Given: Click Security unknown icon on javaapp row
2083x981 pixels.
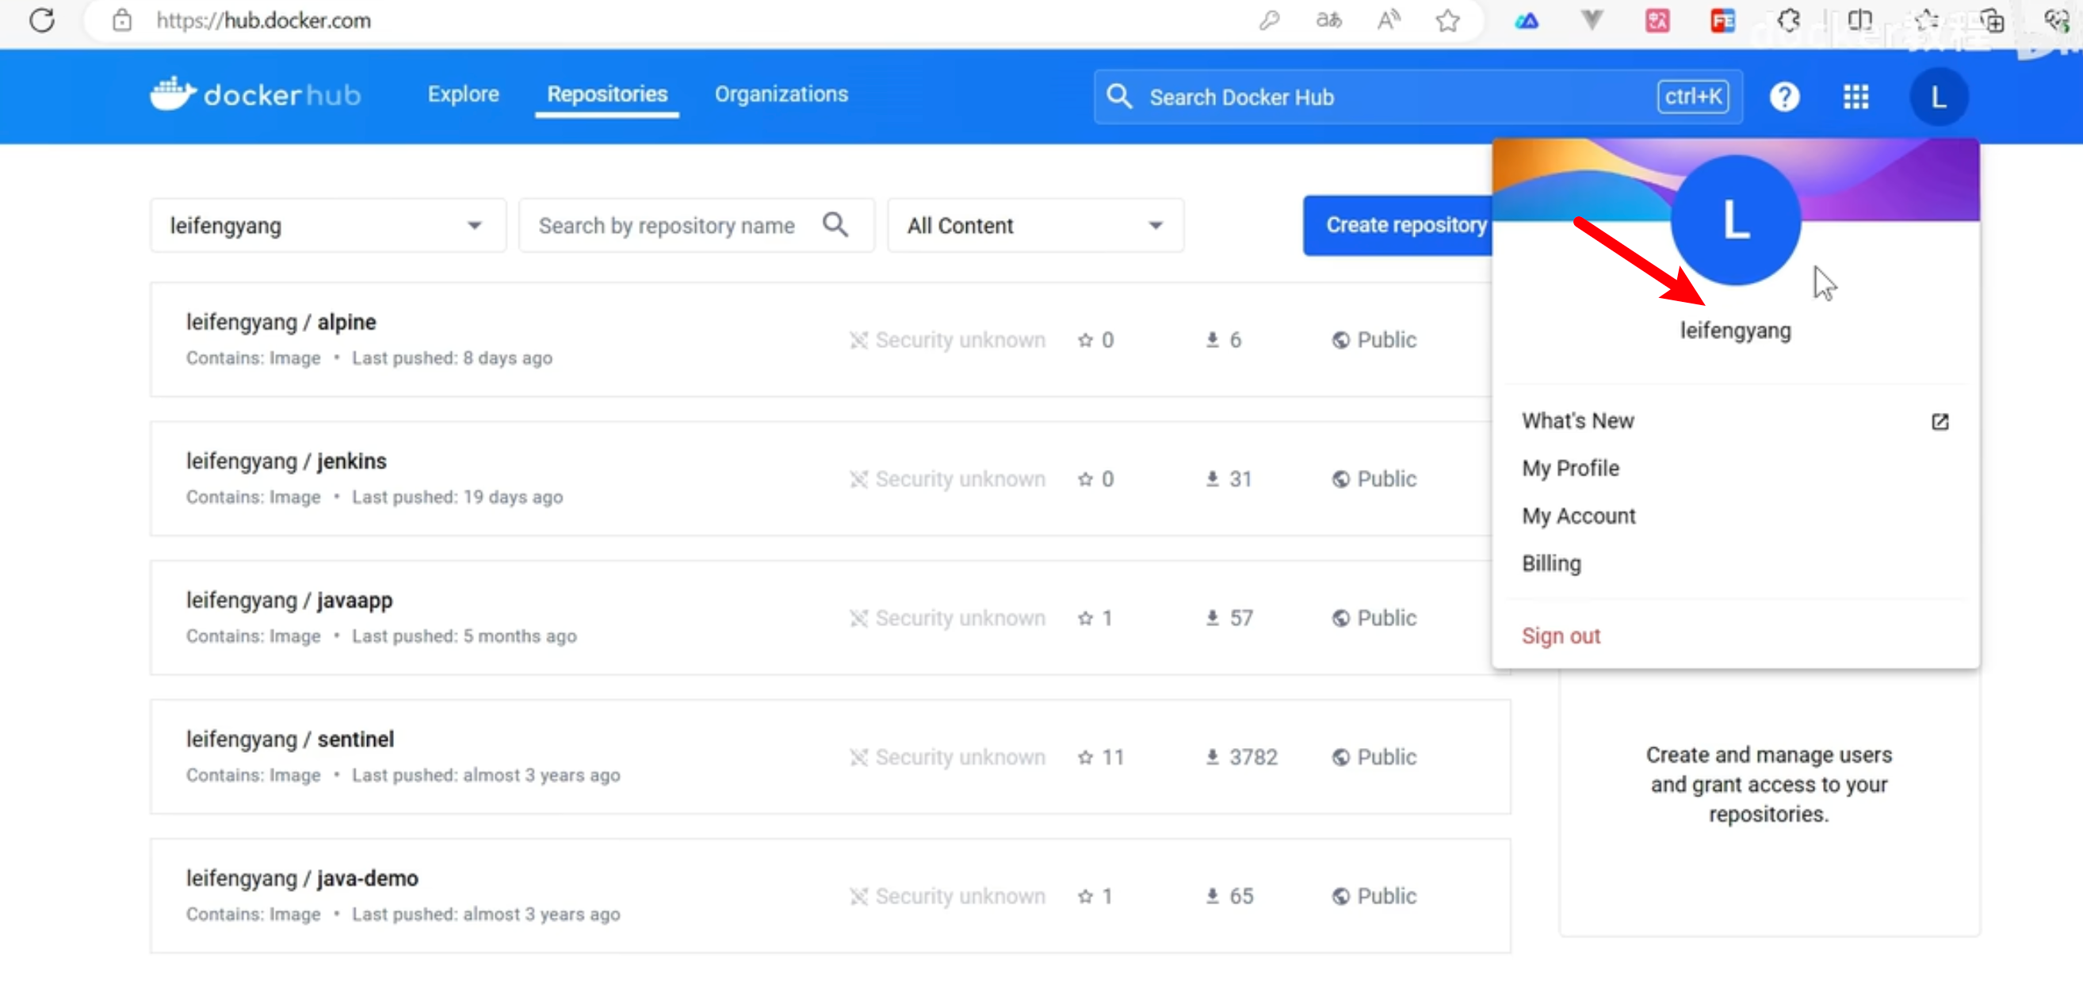Looking at the screenshot, I should point(858,618).
